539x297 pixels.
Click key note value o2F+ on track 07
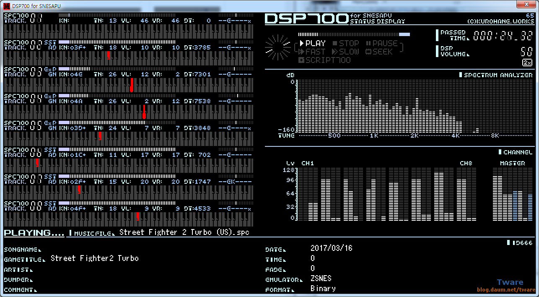pos(78,182)
